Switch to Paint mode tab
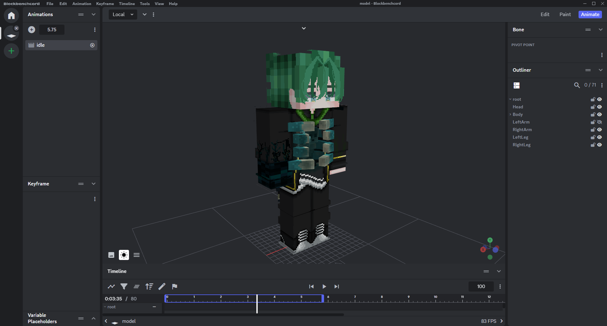 click(x=565, y=15)
